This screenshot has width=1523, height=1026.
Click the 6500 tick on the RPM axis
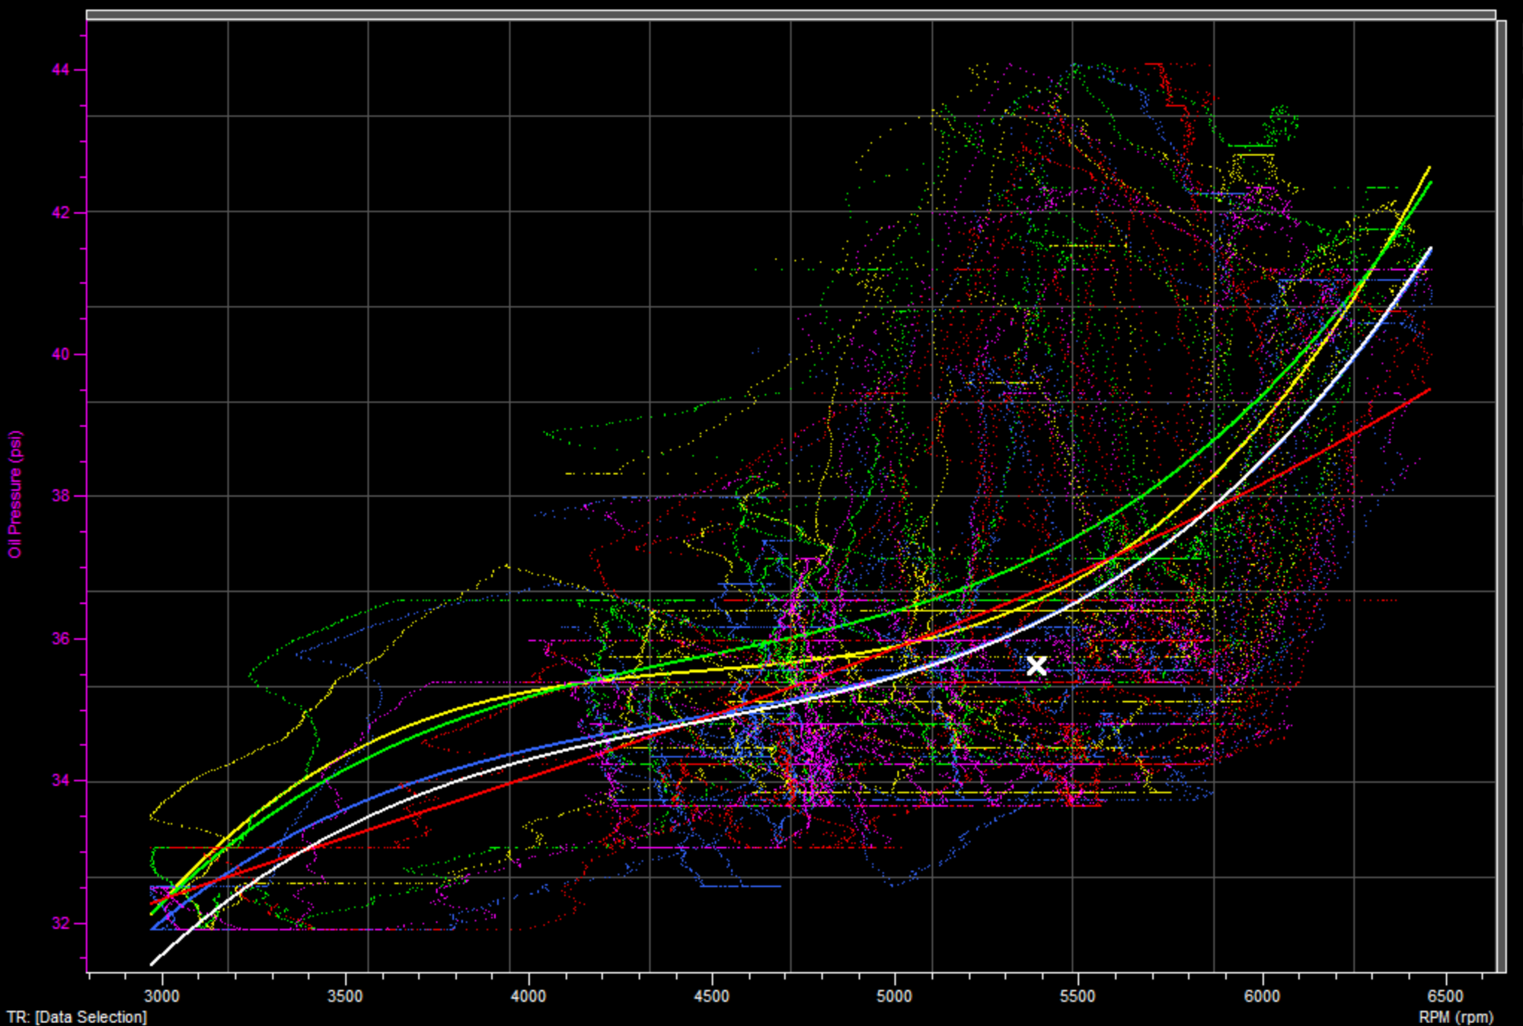pyautogui.click(x=1445, y=996)
